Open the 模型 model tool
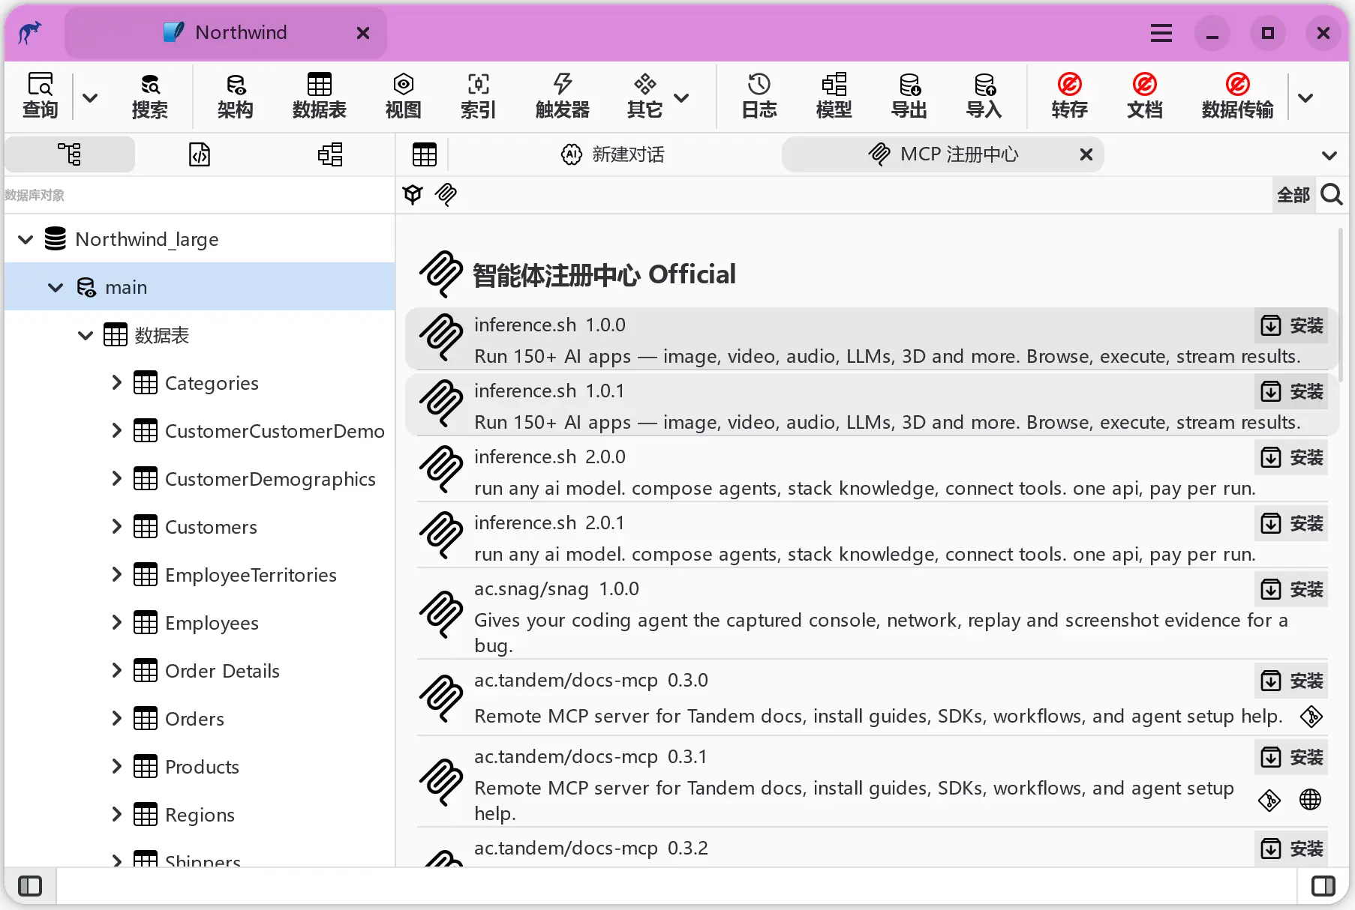 [x=834, y=96]
